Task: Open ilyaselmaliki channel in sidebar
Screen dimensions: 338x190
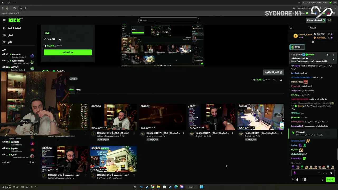Action: 18,62
